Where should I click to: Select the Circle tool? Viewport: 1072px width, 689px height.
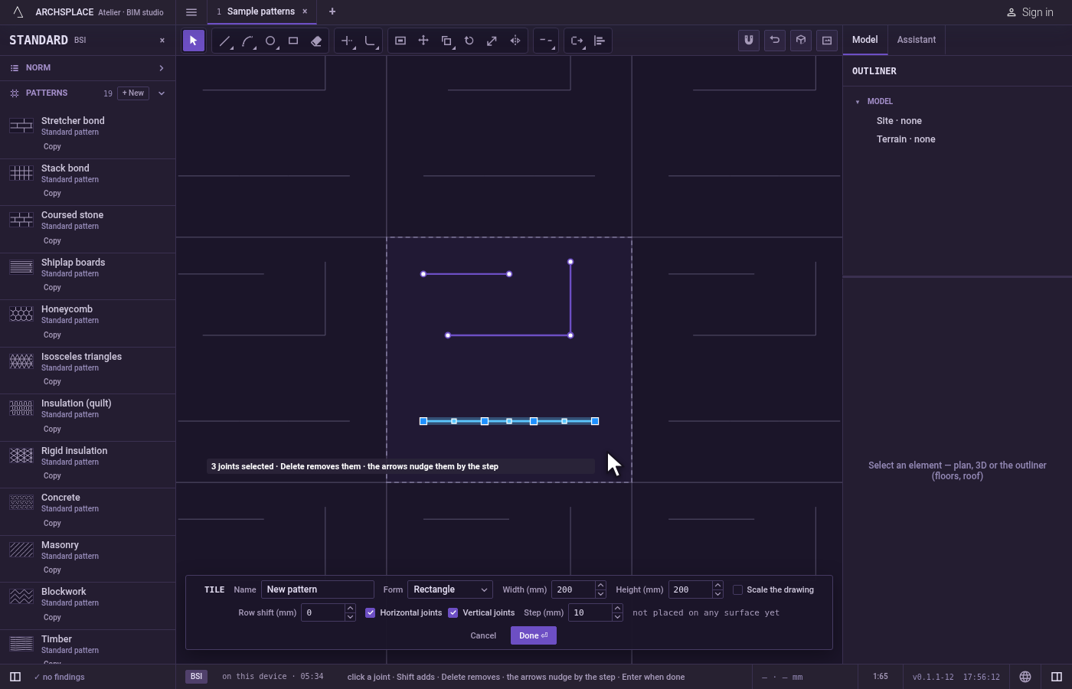tap(270, 41)
